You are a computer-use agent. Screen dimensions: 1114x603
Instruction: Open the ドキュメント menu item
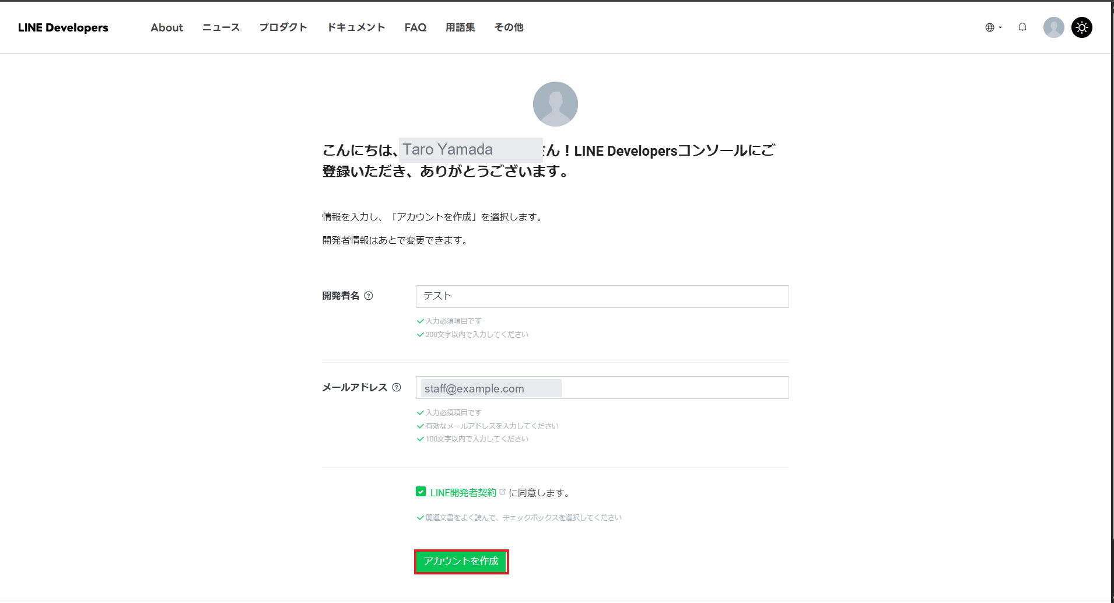point(356,27)
